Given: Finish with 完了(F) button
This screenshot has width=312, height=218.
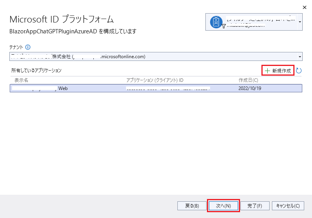Looking at the screenshot, I should pyautogui.click(x=255, y=206).
